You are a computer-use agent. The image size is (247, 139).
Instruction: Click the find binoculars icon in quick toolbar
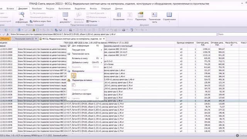[x=70, y=30]
